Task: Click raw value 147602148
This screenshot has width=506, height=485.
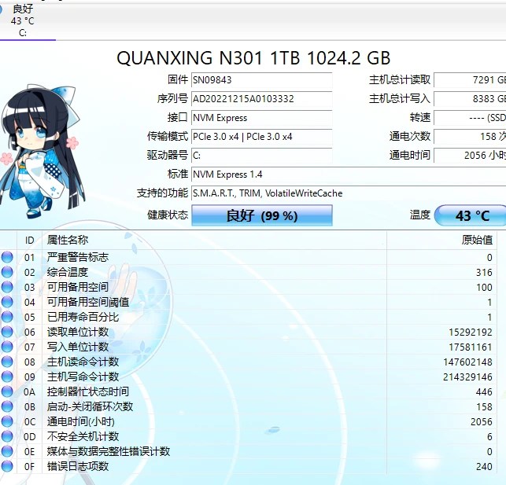Action: click(x=468, y=362)
